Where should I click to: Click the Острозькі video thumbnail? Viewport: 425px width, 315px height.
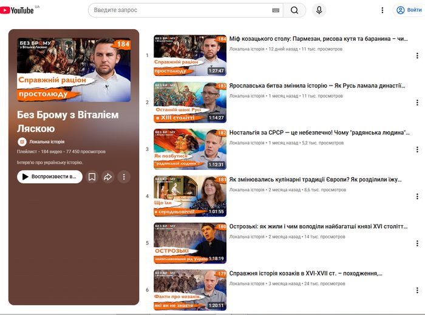(189, 243)
